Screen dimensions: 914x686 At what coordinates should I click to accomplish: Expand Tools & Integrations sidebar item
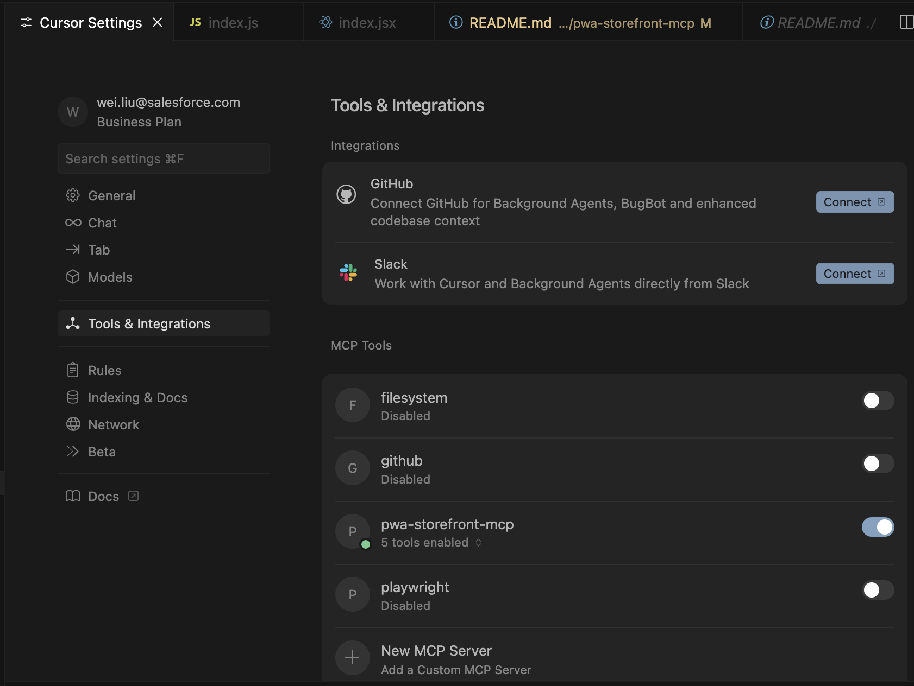pos(149,323)
